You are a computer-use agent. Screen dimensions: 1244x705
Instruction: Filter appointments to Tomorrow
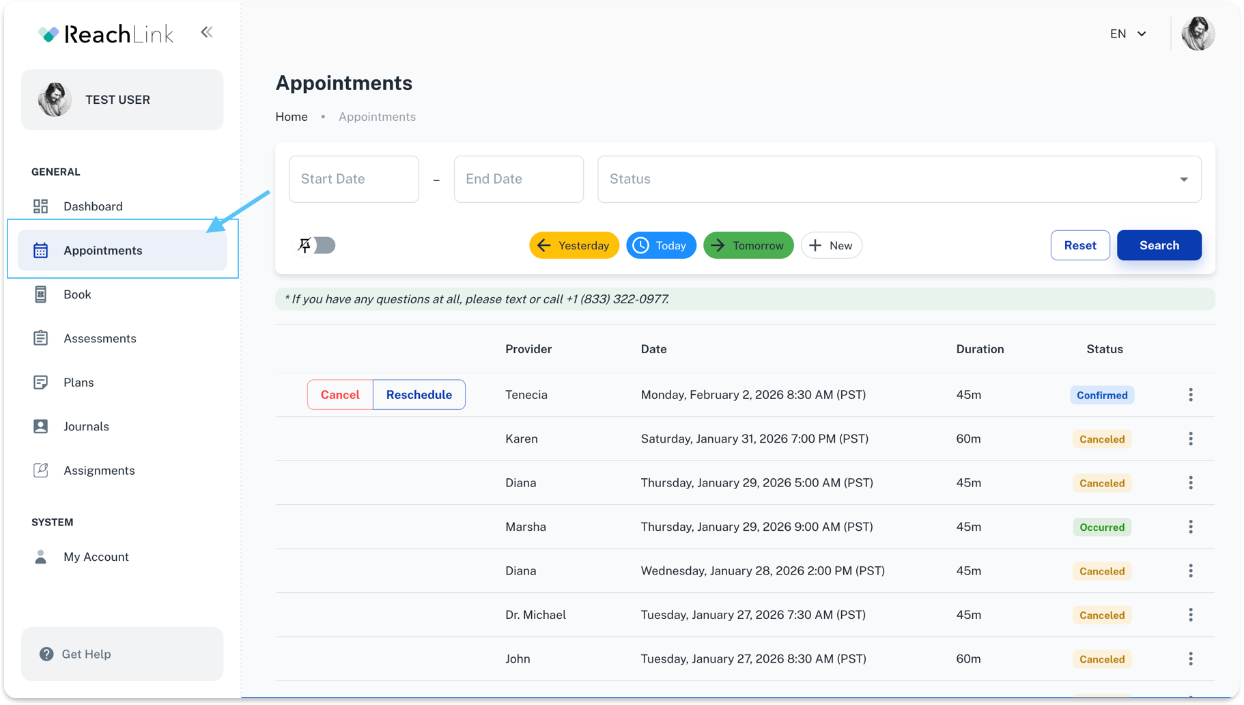point(748,245)
